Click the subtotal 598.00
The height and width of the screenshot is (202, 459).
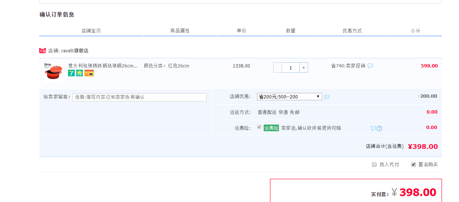pos(429,66)
